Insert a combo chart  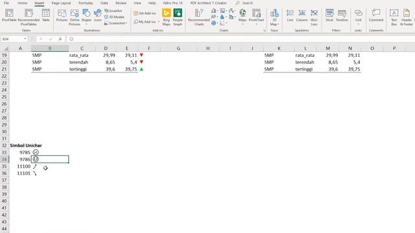click(x=232, y=17)
